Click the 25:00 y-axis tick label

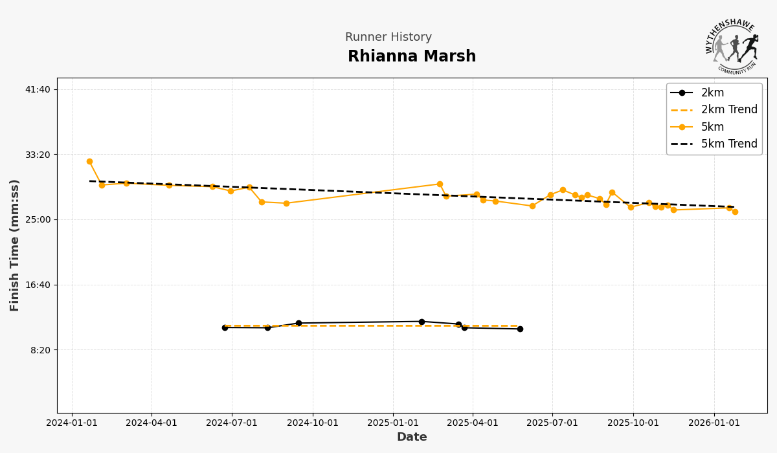pyautogui.click(x=38, y=219)
